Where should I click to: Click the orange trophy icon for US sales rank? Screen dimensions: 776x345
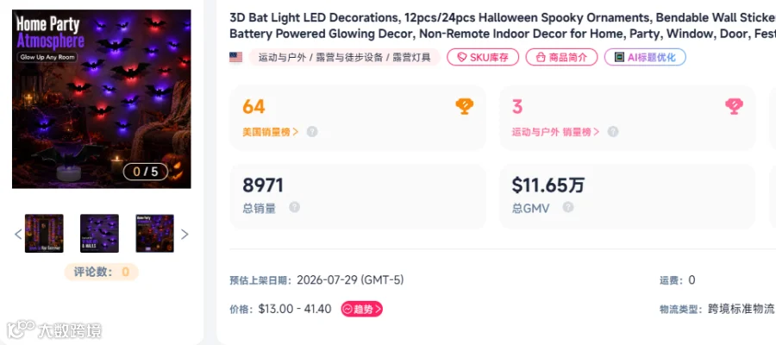click(464, 106)
